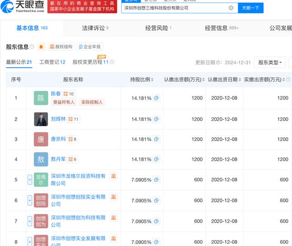Screen dimensions: 292x246
Task: Click pie chart icon in 敖丹军's row
Action: tap(156, 159)
